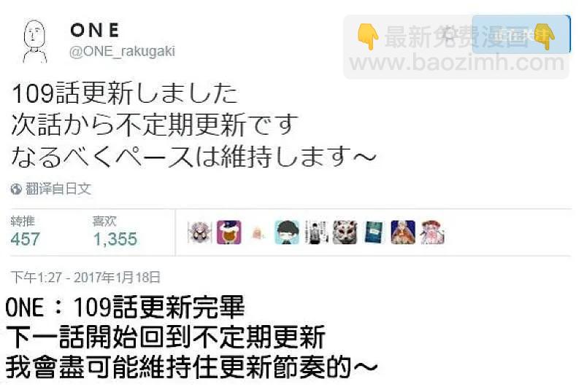
Task: Open the purple witch-hat liker avatar
Action: click(x=228, y=232)
